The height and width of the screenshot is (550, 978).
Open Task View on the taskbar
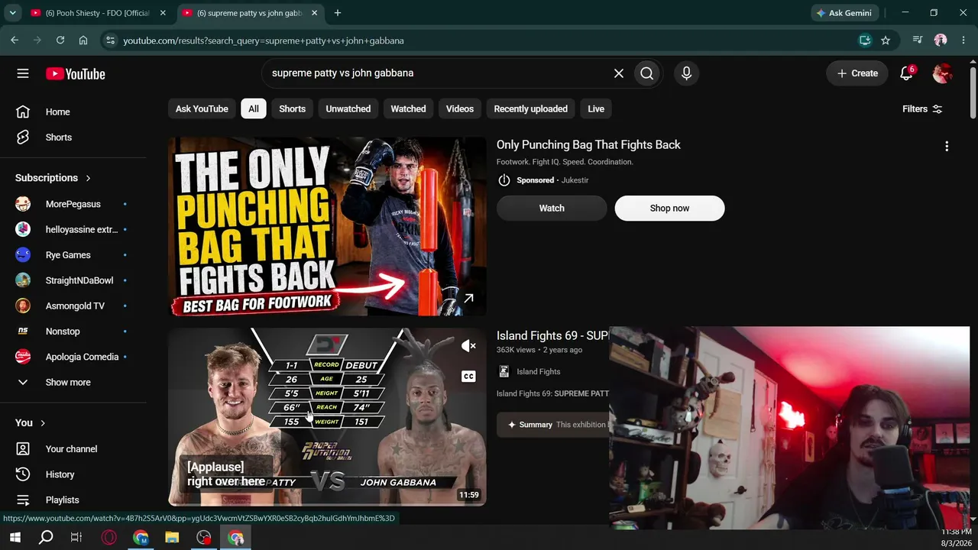click(x=76, y=538)
